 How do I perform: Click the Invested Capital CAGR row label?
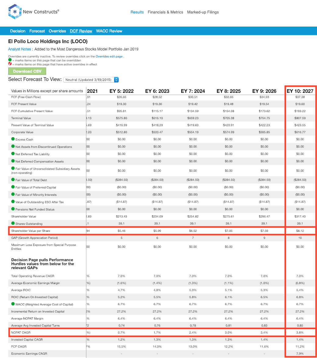coord(27,339)
